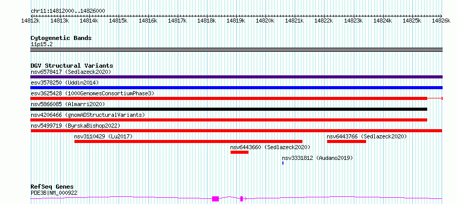Click the RefSeq Genes track title
The height and width of the screenshot is (204, 457).
(52, 187)
